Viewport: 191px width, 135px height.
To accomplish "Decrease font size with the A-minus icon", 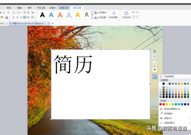I will [4, 13].
